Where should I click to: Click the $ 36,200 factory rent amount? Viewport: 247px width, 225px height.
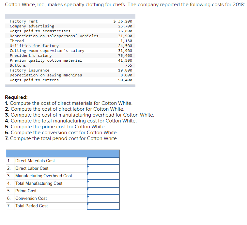click(x=123, y=21)
